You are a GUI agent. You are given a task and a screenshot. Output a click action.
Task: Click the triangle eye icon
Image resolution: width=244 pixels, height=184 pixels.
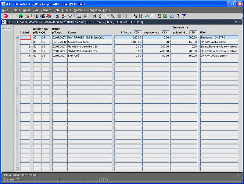click(x=147, y=16)
